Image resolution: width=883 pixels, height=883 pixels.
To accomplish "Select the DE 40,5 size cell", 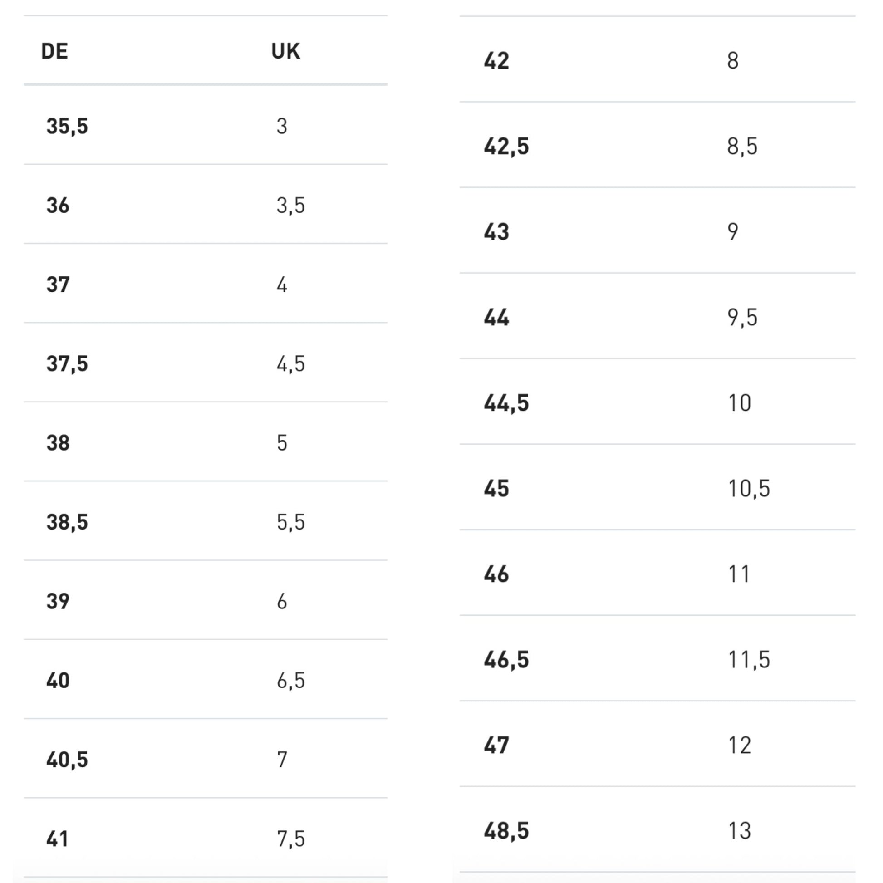I will [67, 760].
